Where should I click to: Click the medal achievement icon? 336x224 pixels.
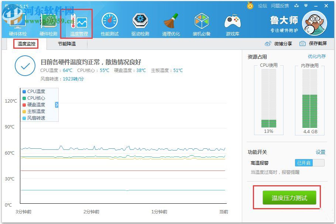(250, 6)
